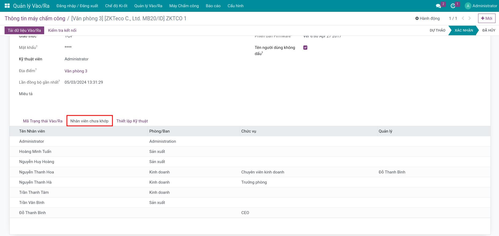Open 'Máy Chấm công' menu
The image size is (499, 236).
(x=184, y=6)
